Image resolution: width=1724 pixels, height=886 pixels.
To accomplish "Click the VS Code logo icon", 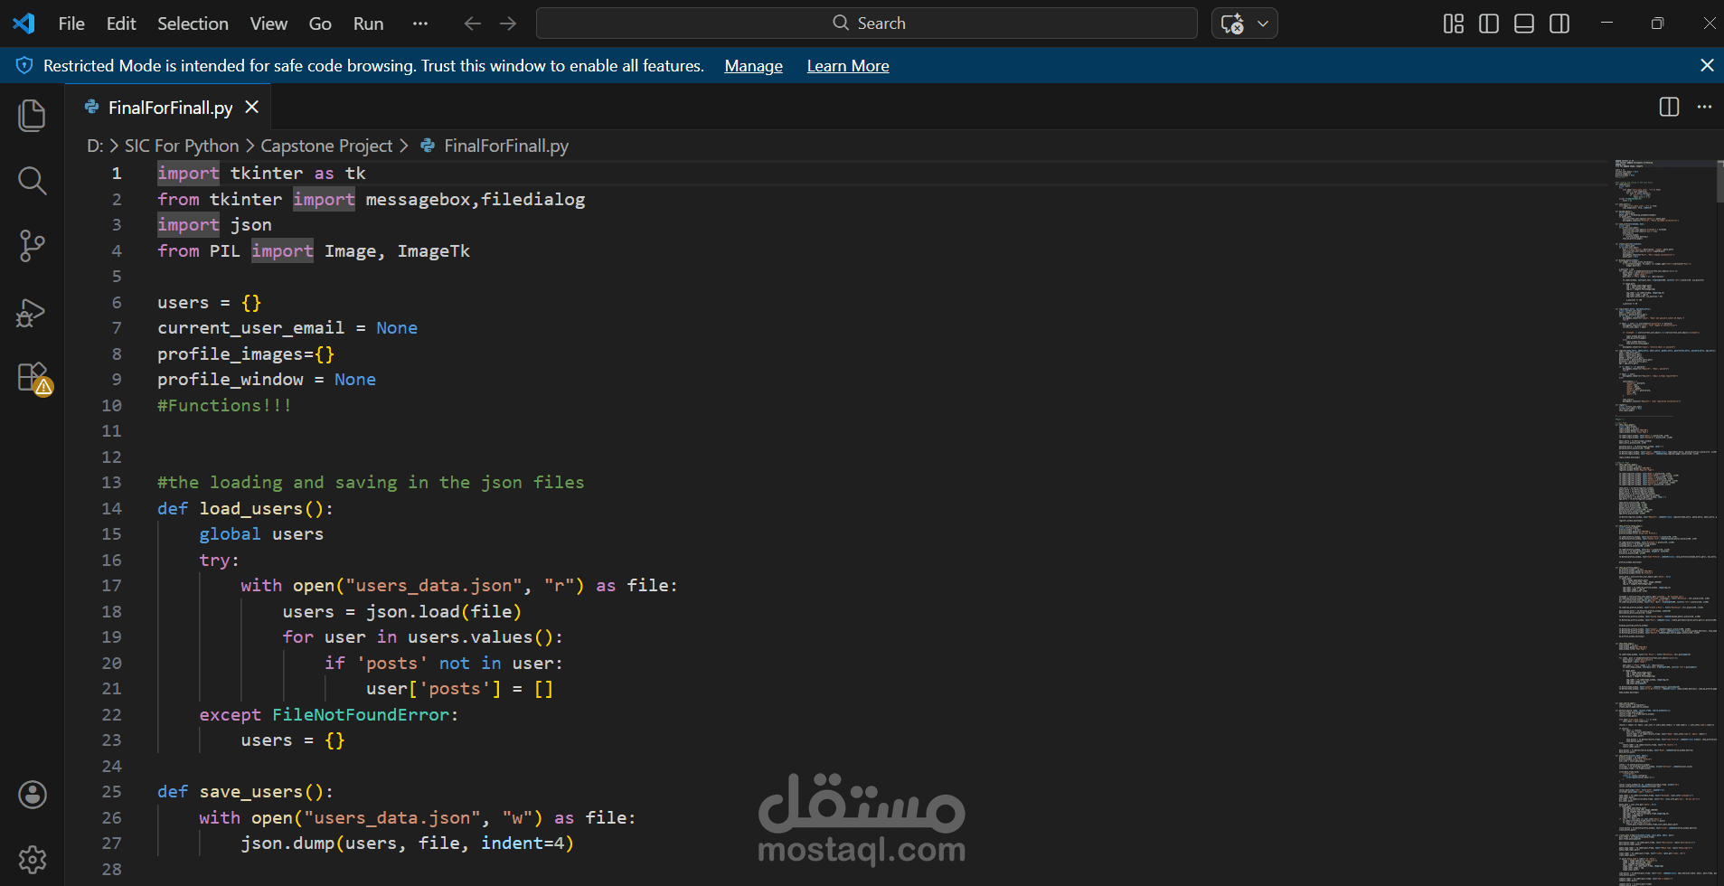I will point(24,24).
